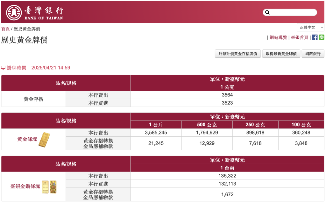Go to 首頁 breadcrumb link
Screen dimensions: 326x203
5,29
